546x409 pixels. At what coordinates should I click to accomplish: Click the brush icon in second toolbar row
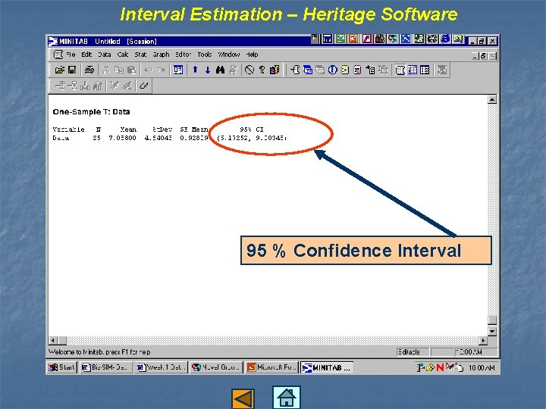pos(144,85)
